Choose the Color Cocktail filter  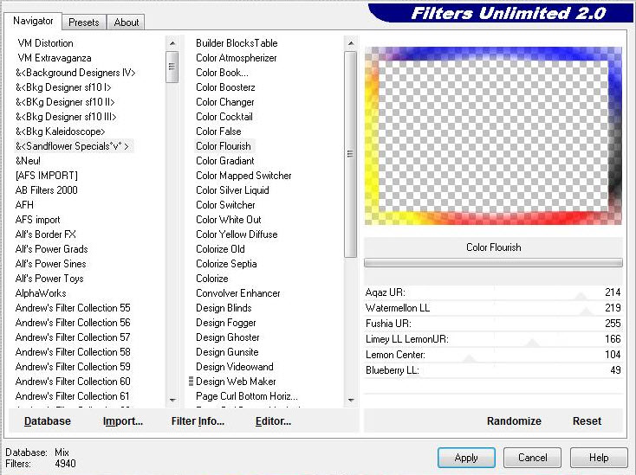224,117
